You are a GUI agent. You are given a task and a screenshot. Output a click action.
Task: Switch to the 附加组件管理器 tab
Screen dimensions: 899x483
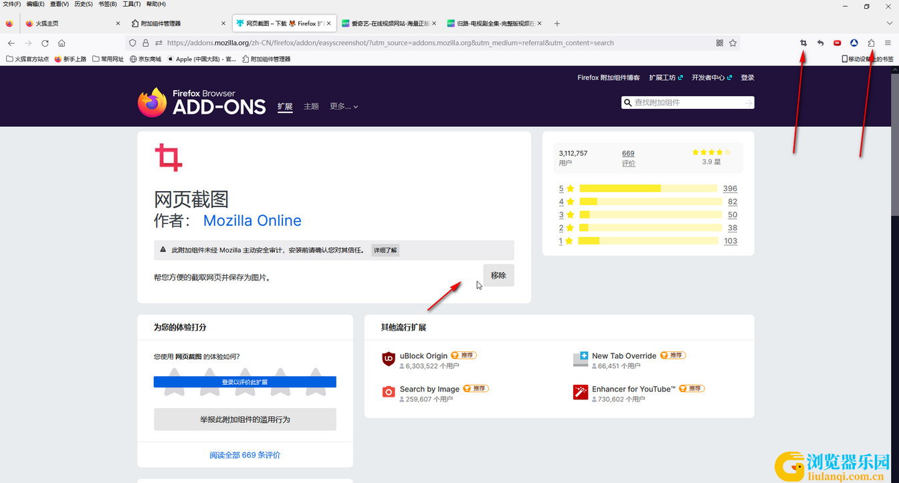178,23
